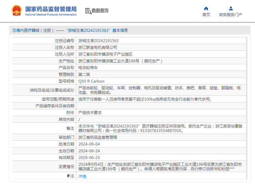Click the 结构及组成/主要组成成分 label
The image size is (255, 186).
click(x=52, y=90)
